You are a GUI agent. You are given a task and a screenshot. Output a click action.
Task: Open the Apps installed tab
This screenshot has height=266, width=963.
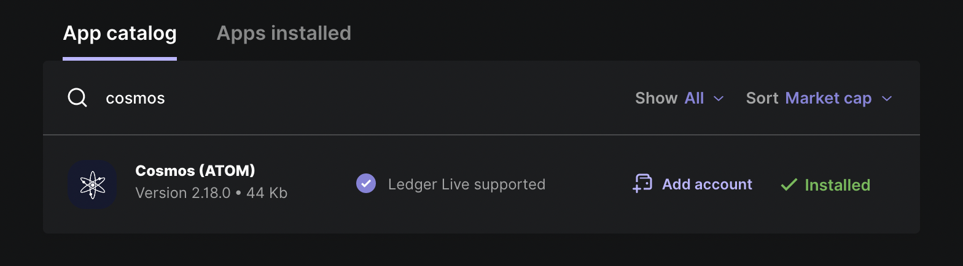284,33
